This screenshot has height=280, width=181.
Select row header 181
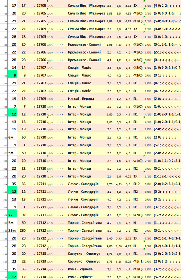click(5, 6)
